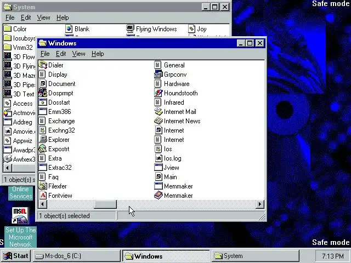This screenshot has height=263, width=351.
Task: Click the horizontal scrollbar thumb in Windows window
Action: pyautogui.click(x=105, y=204)
